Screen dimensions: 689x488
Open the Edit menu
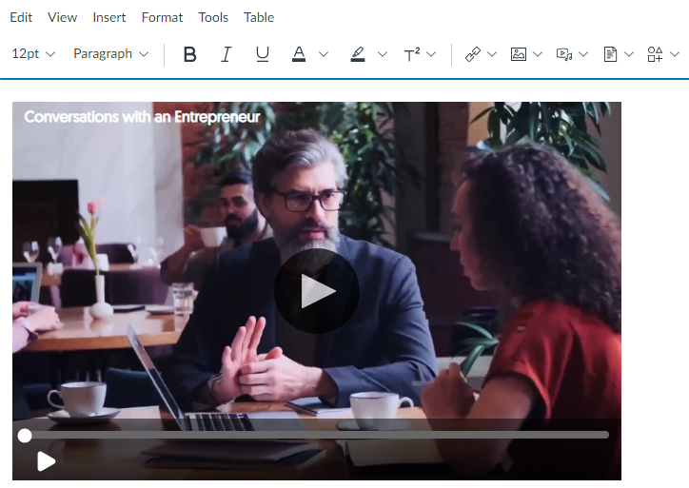[x=21, y=17]
